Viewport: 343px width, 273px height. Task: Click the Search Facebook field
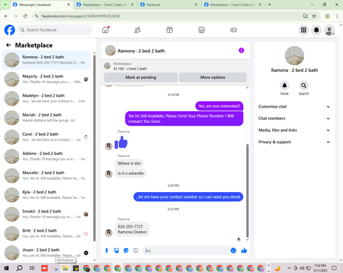point(55,30)
